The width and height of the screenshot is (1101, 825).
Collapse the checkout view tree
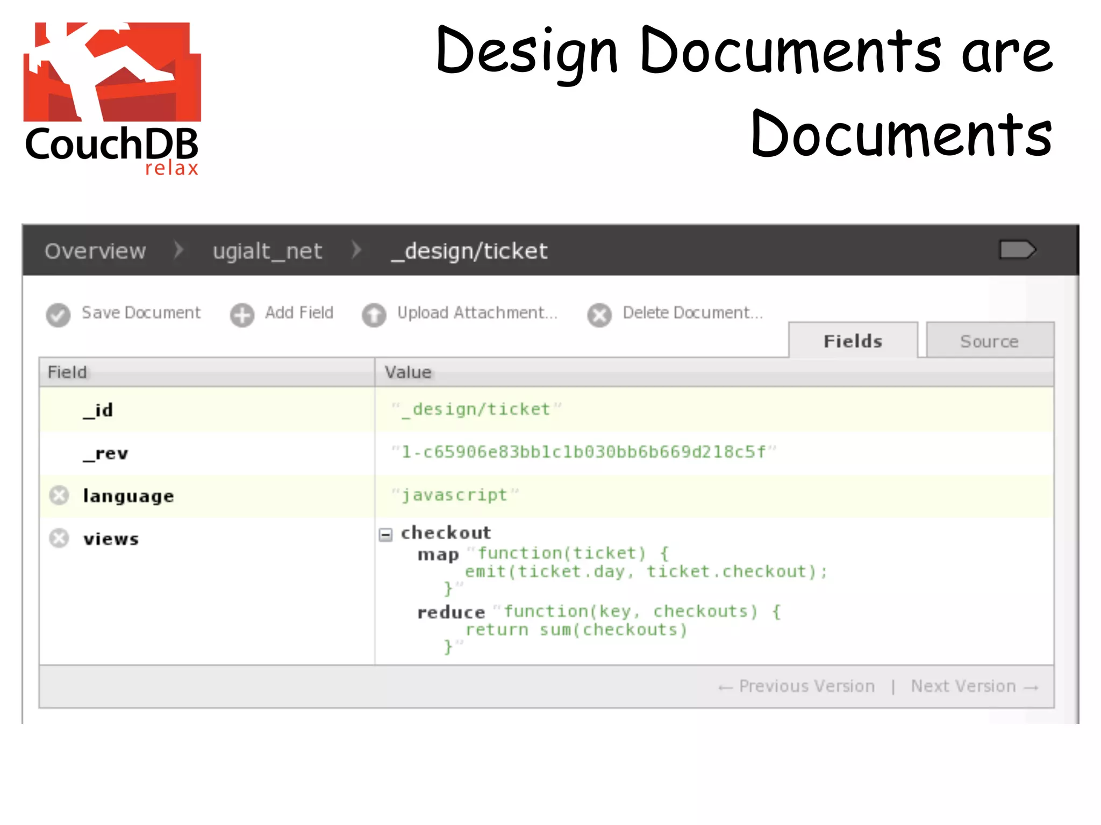385,534
